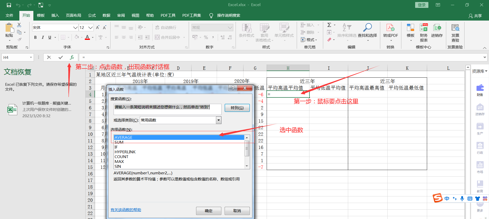Click 取消 button in function dialog
Viewport: 489px width, 219px height.
[237, 211]
